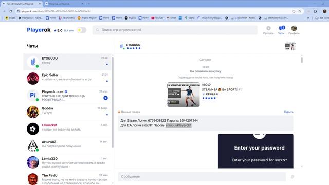Open the Профиль avatar menu

coord(294,30)
